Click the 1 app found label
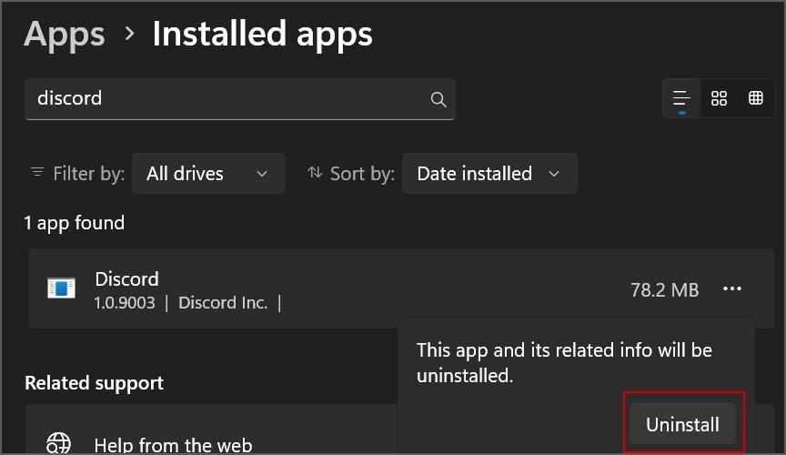 pyautogui.click(x=75, y=223)
